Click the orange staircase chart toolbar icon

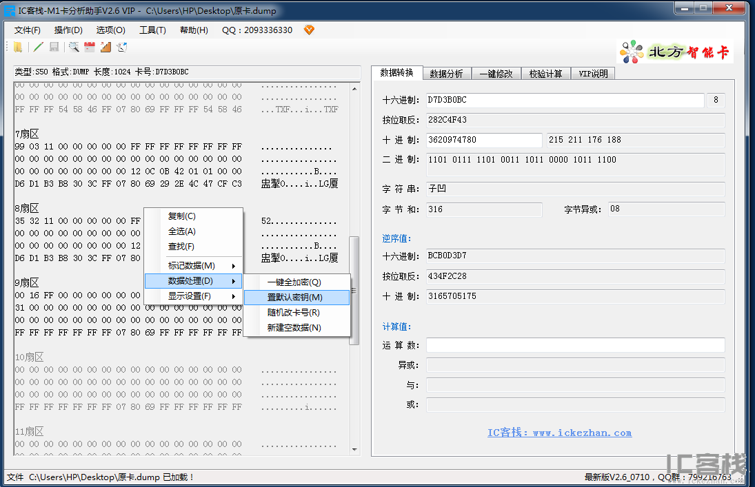pos(106,47)
